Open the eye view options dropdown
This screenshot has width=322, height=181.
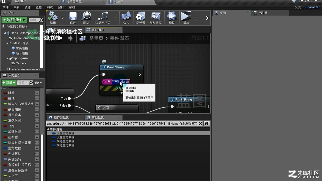38,83
